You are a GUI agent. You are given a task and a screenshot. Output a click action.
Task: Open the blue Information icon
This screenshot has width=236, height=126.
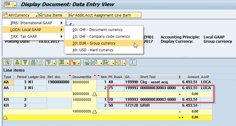pos(133,62)
